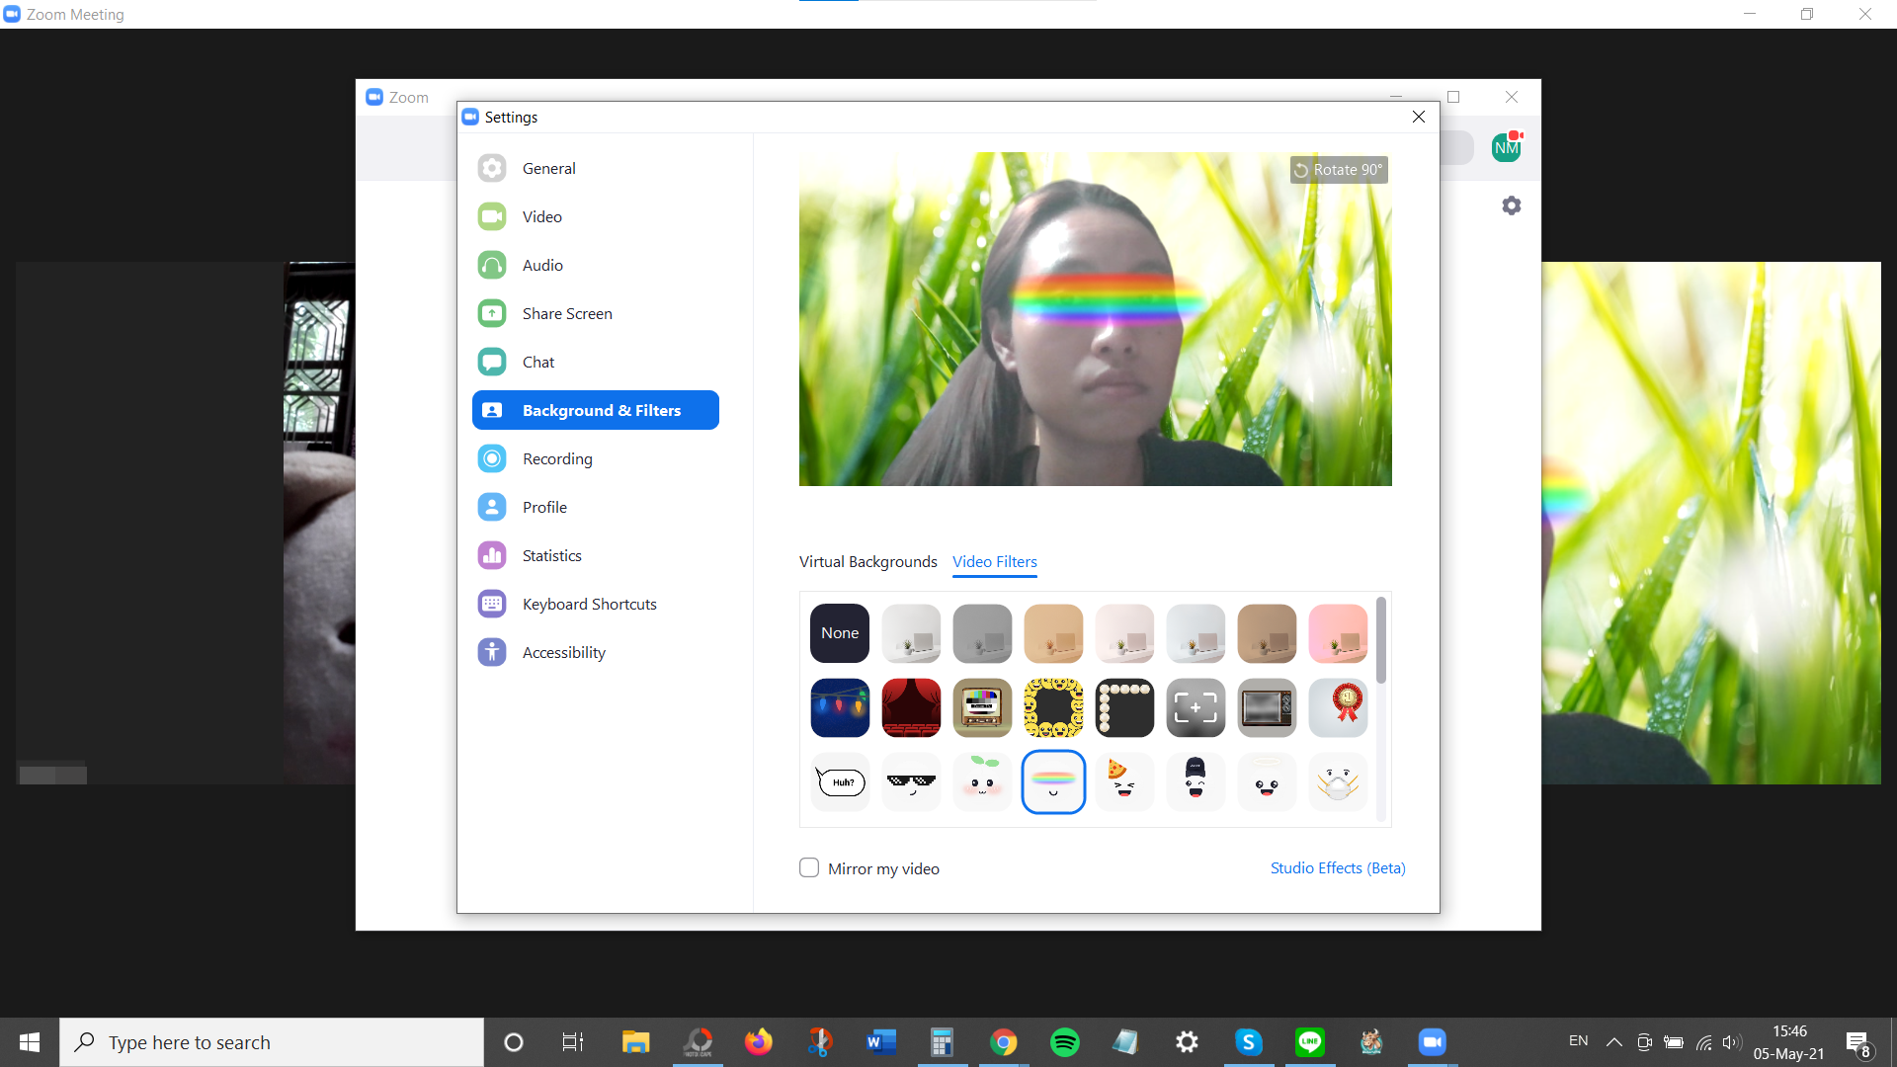The width and height of the screenshot is (1897, 1067).
Task: Apply the camera focus frame filter
Action: [x=1196, y=707]
